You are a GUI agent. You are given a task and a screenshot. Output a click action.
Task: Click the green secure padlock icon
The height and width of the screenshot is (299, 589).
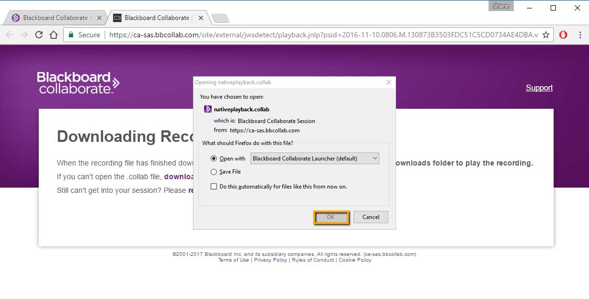click(70, 35)
